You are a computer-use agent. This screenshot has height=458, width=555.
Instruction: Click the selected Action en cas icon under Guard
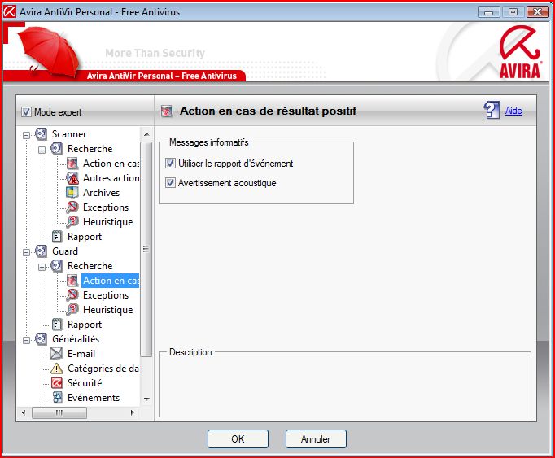click(x=72, y=281)
